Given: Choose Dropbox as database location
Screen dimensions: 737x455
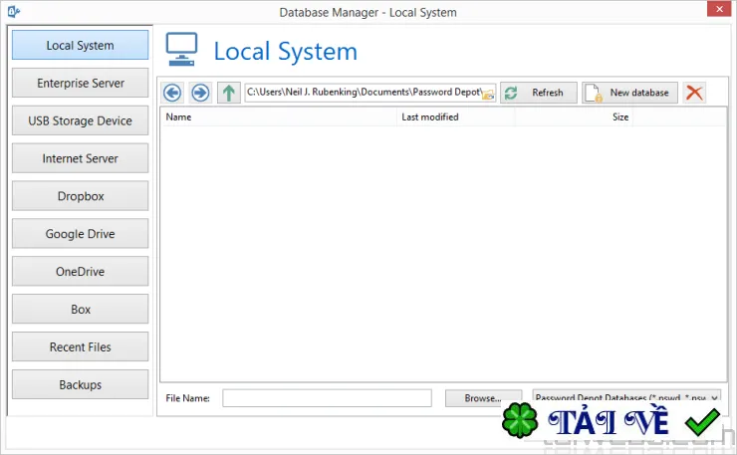Looking at the screenshot, I should pos(81,196).
